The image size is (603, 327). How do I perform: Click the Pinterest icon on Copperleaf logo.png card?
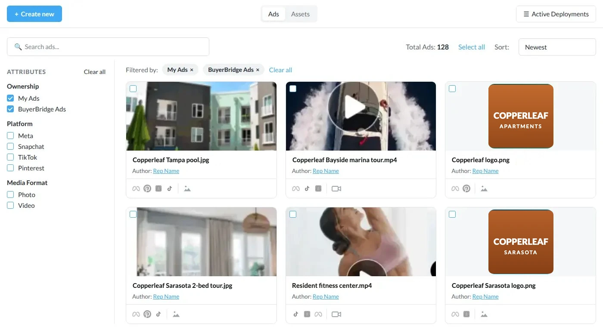pyautogui.click(x=466, y=188)
